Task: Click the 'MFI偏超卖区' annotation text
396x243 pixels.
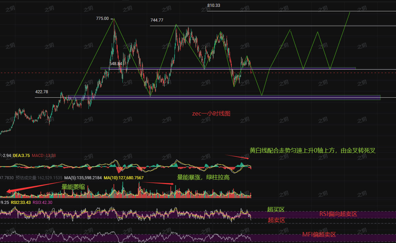Action: [x=319, y=235]
